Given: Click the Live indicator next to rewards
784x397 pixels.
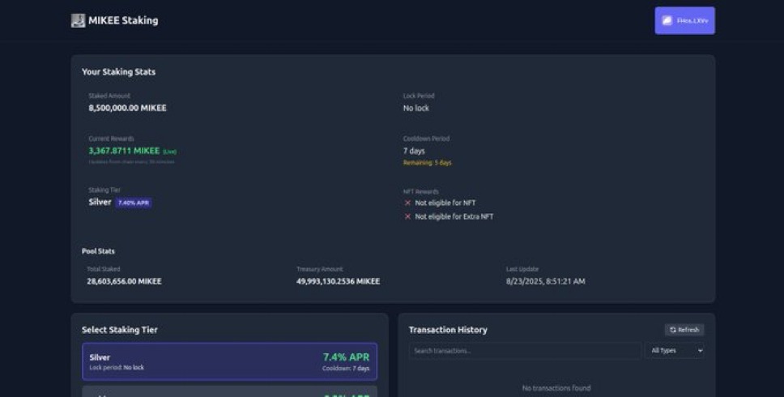Looking at the screenshot, I should pyautogui.click(x=169, y=152).
